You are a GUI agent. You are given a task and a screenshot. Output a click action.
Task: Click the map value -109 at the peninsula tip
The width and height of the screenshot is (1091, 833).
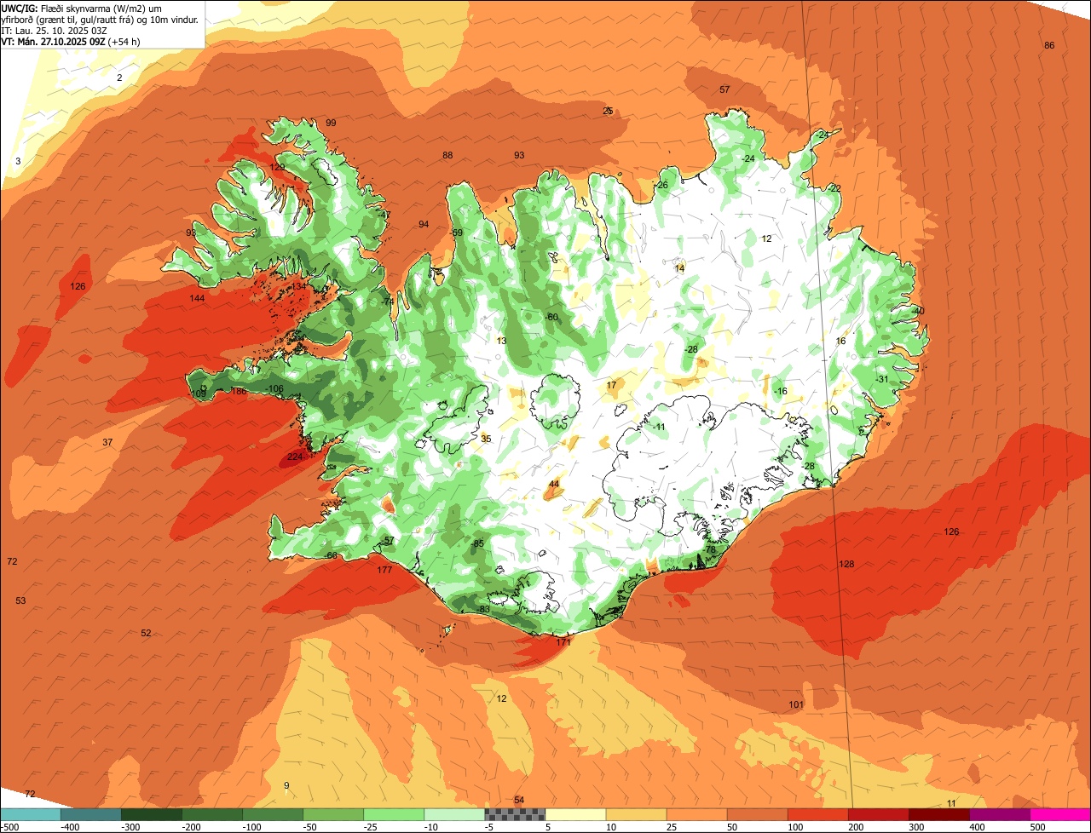point(199,394)
